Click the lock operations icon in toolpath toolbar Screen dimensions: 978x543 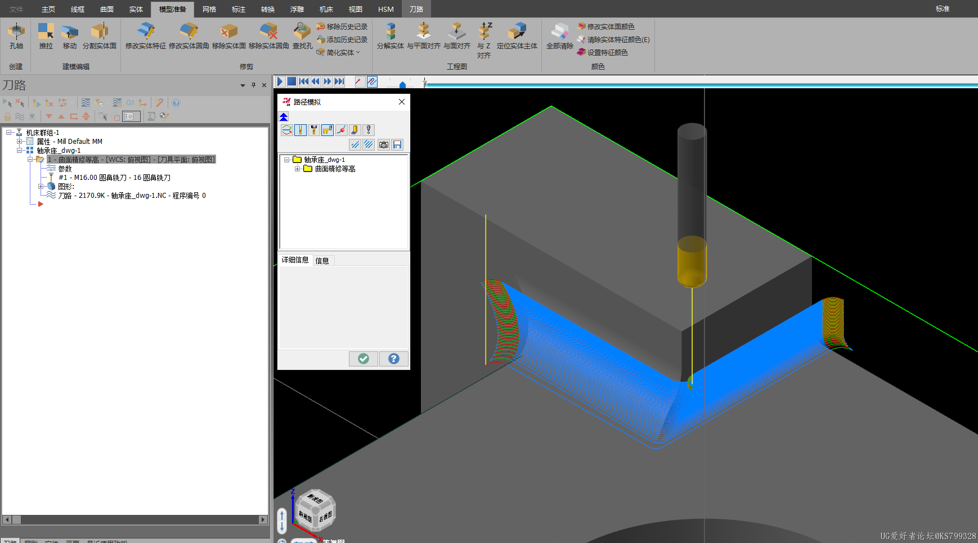coord(8,116)
